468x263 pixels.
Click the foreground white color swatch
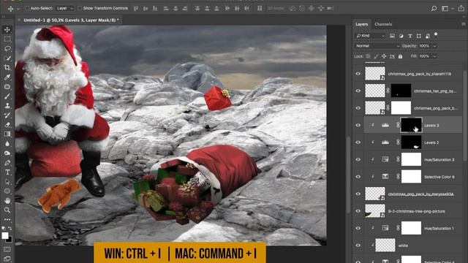[x=5, y=235]
